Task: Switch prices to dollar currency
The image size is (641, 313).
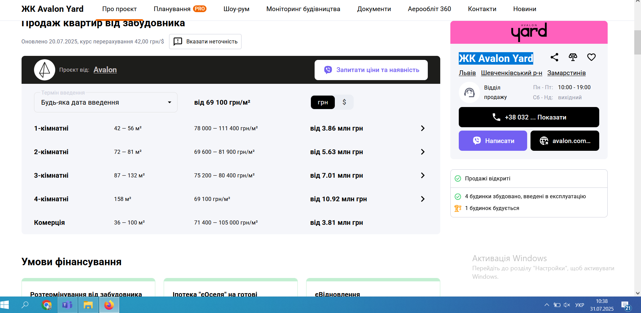Action: pos(344,102)
